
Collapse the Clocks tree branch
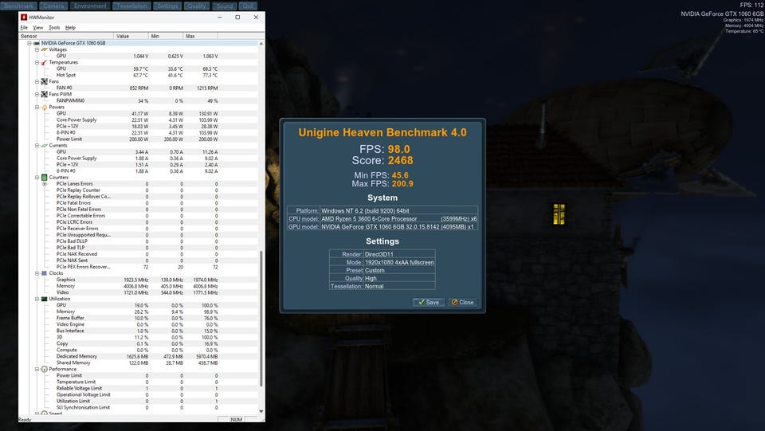[x=37, y=273]
